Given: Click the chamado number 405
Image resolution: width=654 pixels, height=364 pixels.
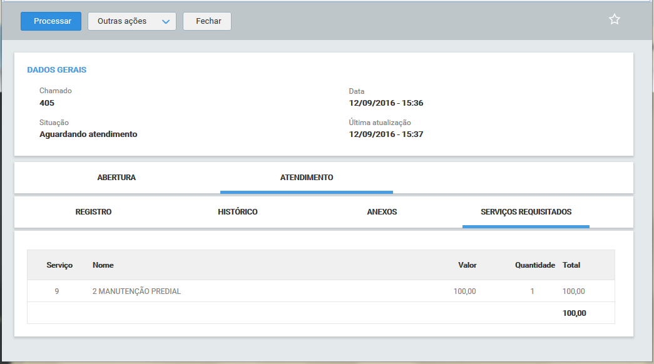Looking at the screenshot, I should 47,103.
